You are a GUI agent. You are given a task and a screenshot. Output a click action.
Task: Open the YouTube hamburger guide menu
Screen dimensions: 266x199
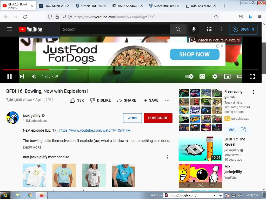tap(9, 29)
